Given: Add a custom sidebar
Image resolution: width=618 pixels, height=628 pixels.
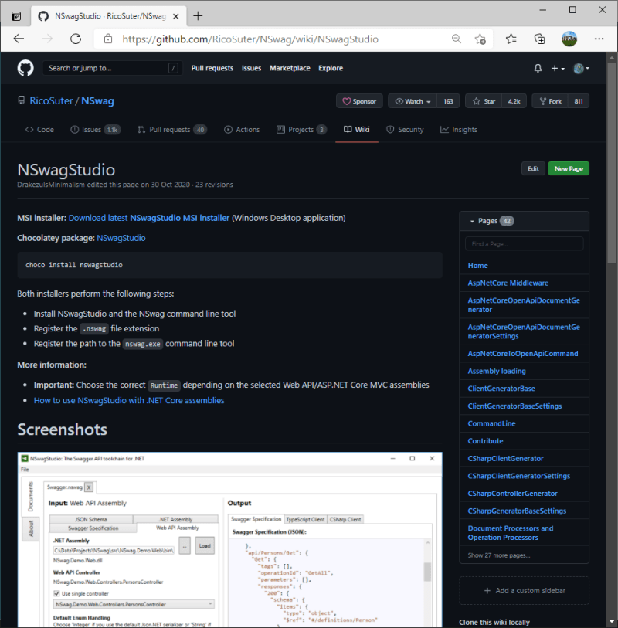Looking at the screenshot, I should coord(525,591).
